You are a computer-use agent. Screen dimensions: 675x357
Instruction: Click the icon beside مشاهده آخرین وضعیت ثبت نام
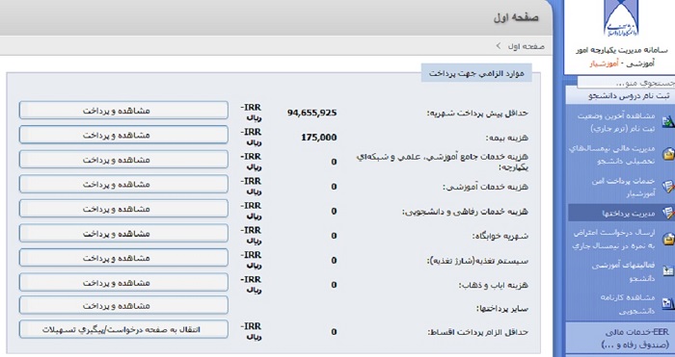tap(667, 122)
